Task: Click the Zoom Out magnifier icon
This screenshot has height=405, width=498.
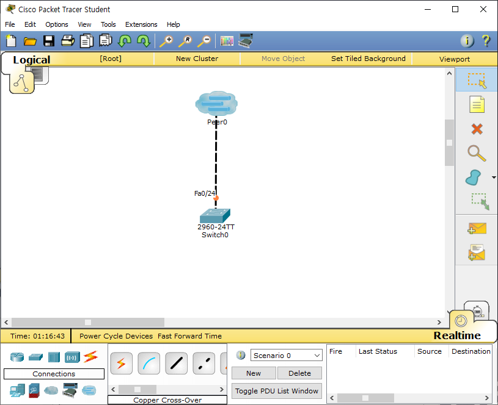Action: [x=204, y=41]
